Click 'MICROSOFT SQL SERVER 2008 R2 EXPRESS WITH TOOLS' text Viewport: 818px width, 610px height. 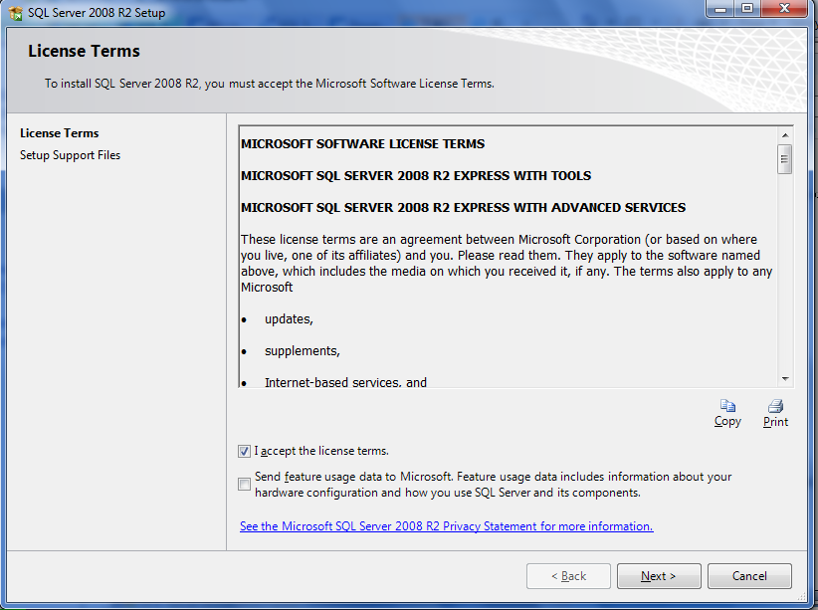[416, 176]
